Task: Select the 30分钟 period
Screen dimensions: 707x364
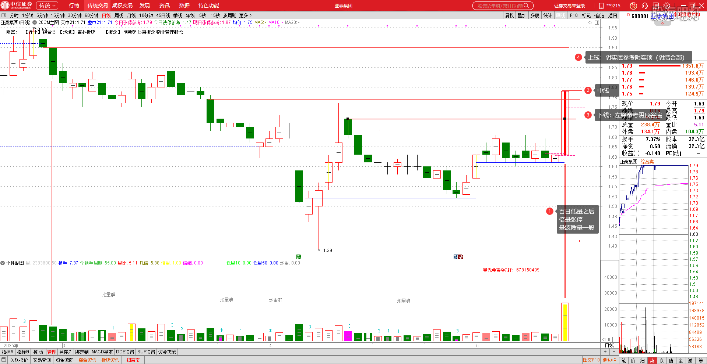Action: [x=74, y=15]
